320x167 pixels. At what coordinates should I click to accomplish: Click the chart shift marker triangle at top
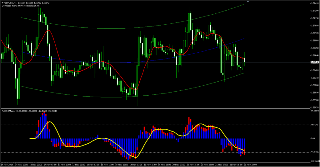pos(248,2)
